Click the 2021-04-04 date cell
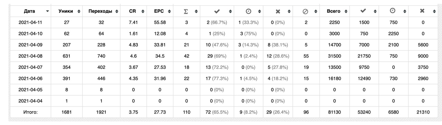The height and width of the screenshot is (125, 442). (30, 101)
